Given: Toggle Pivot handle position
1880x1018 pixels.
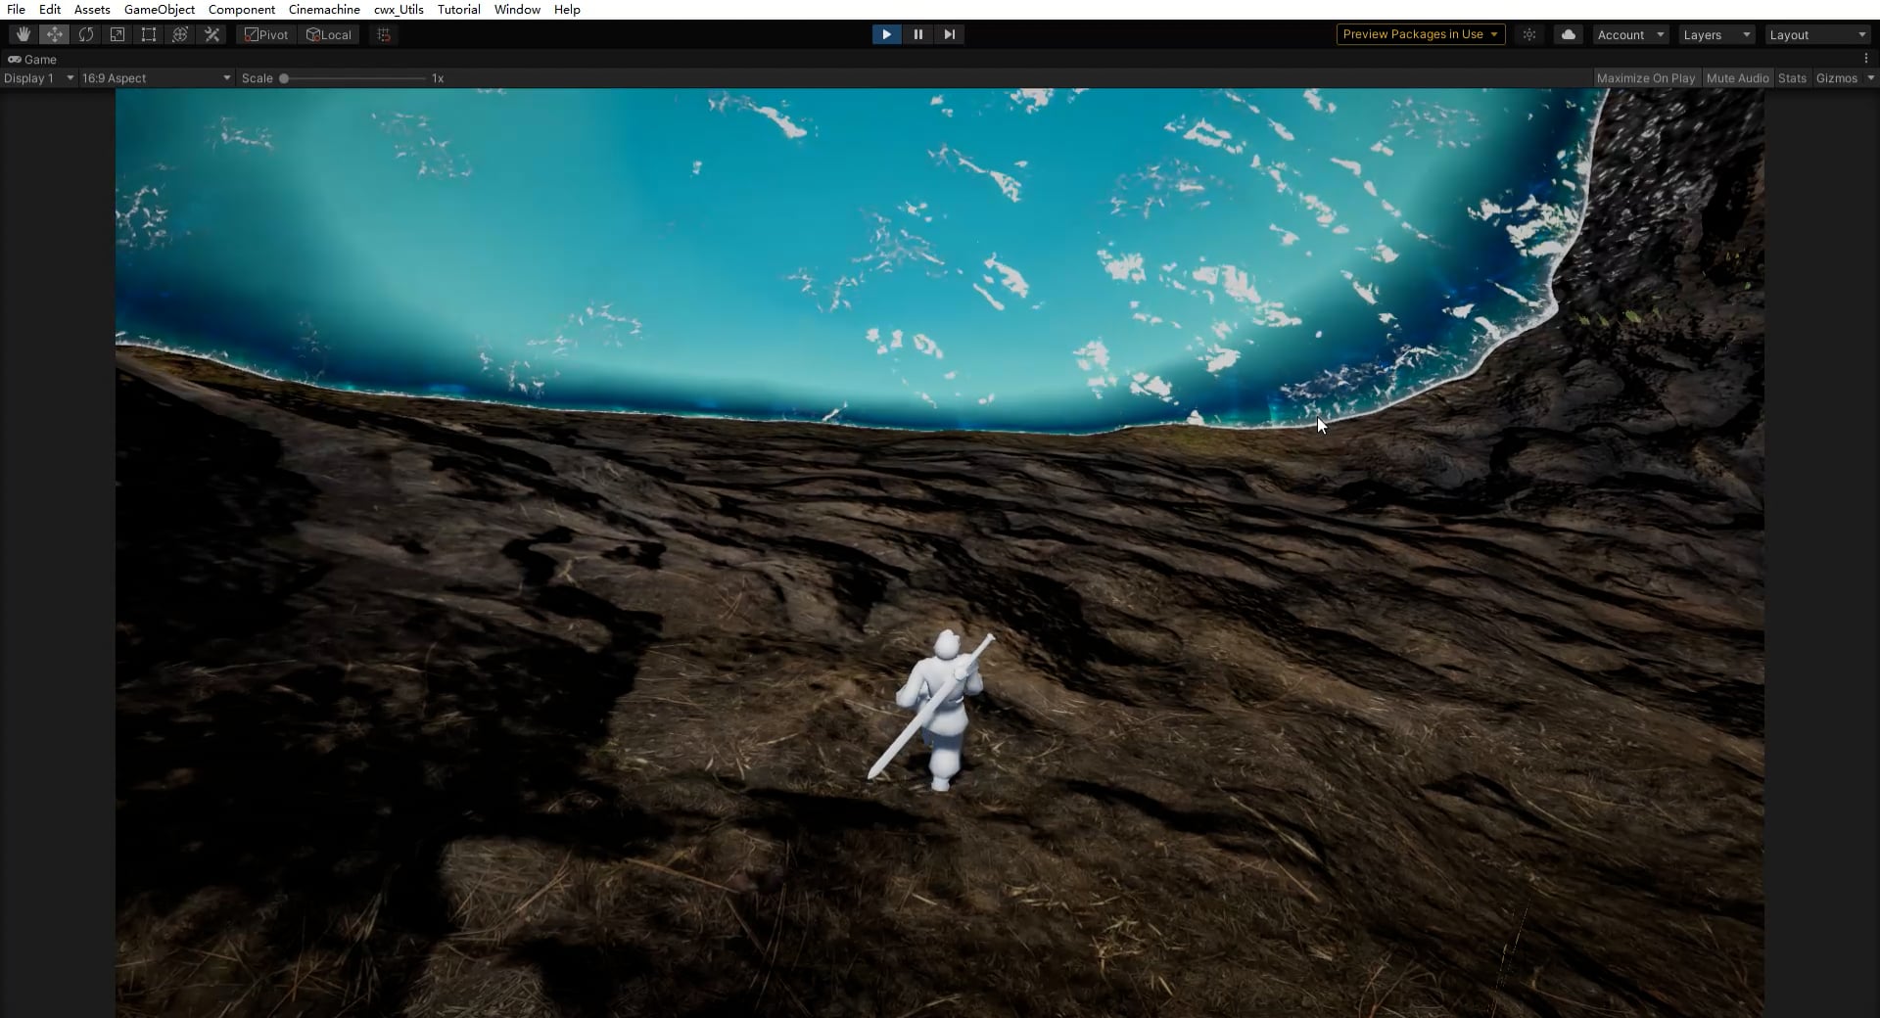Looking at the screenshot, I should [266, 34].
